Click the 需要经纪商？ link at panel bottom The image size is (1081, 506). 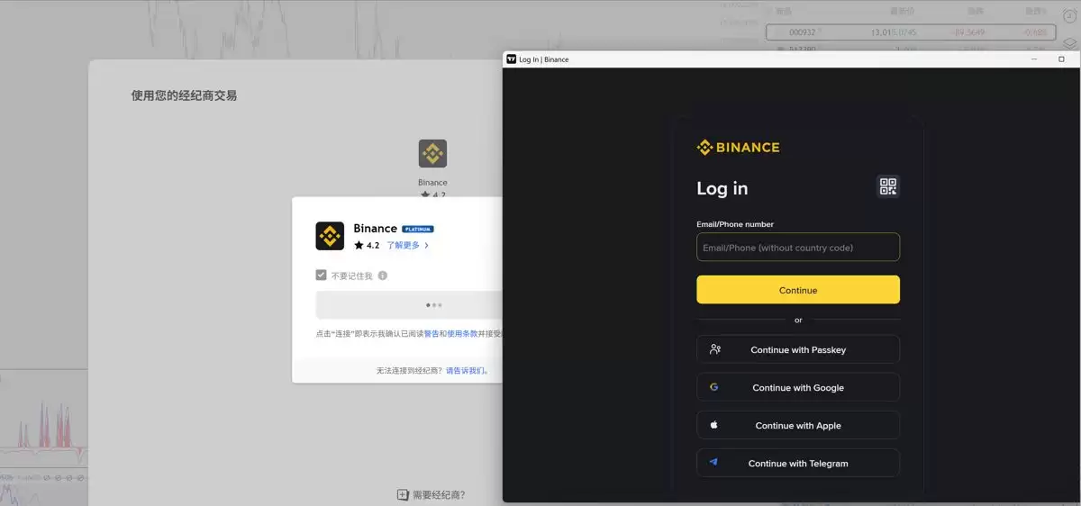(439, 495)
